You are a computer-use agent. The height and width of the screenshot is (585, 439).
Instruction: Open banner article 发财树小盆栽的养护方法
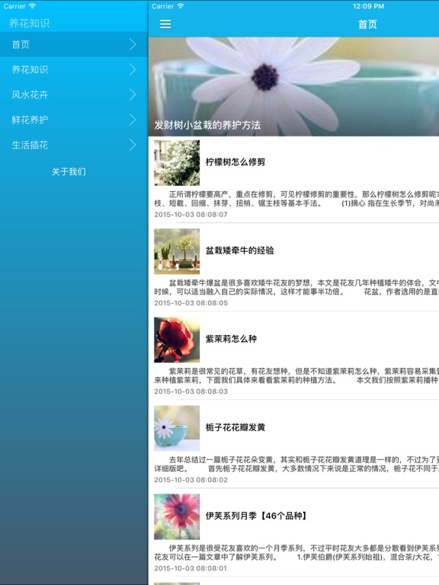pyautogui.click(x=207, y=125)
